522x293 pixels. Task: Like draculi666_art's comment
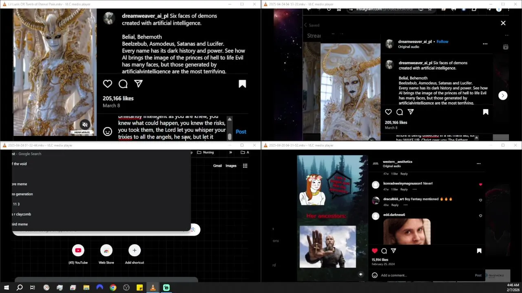coord(480,200)
